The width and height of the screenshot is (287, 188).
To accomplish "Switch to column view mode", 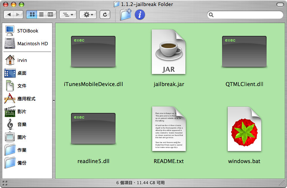I will [50, 15].
